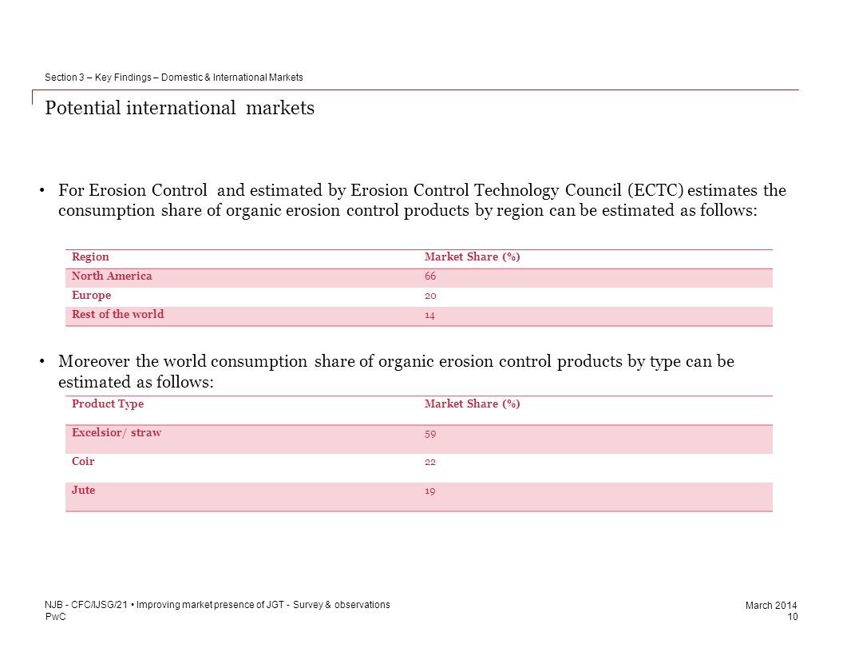The image size is (843, 652).
Task: Click the 'Region' column header
Action: [90, 257]
